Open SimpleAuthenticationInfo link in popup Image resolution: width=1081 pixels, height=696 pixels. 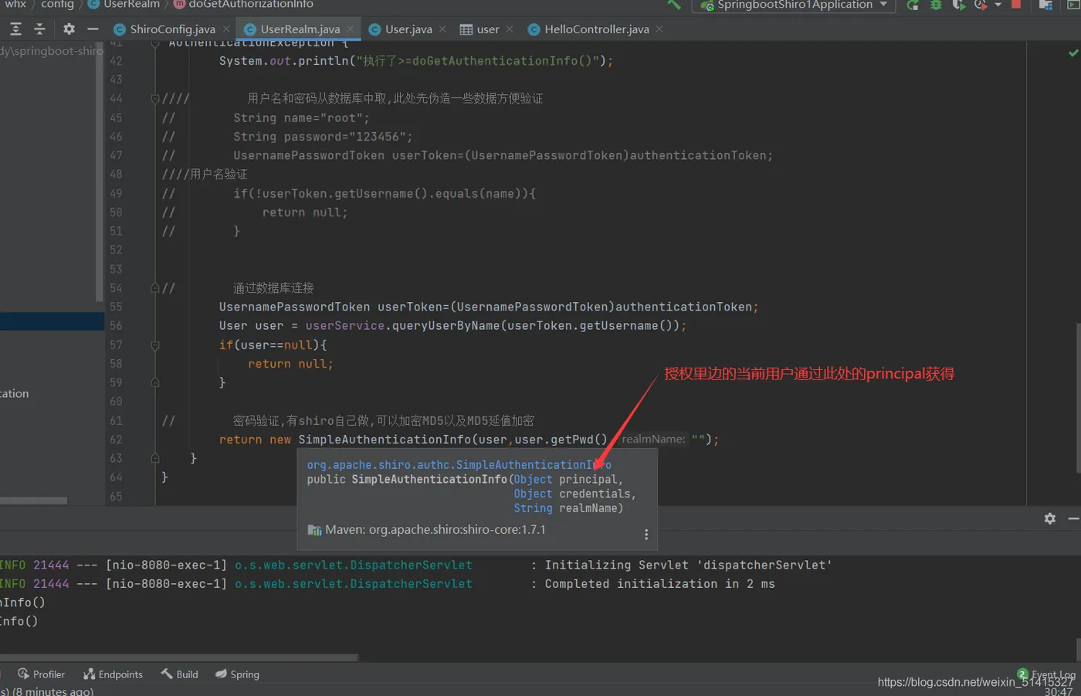[459, 465]
